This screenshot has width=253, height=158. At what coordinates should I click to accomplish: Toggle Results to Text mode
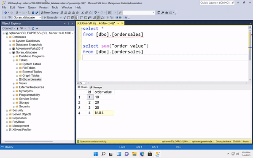point(94,17)
